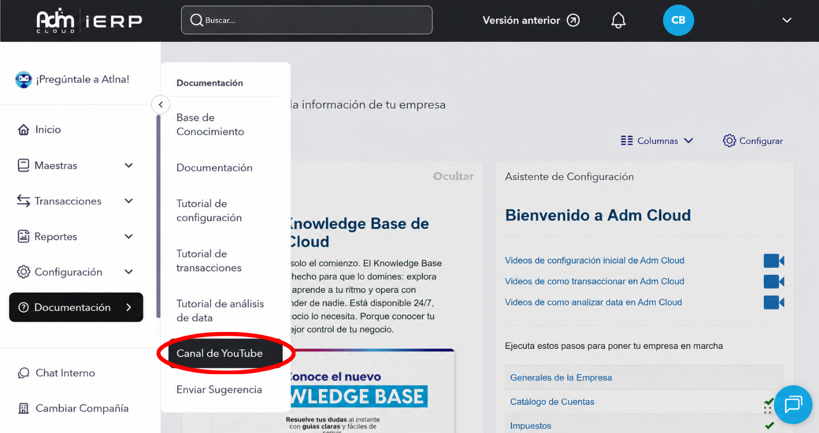
Task: Open Canal de YouTube
Action: tap(225, 353)
